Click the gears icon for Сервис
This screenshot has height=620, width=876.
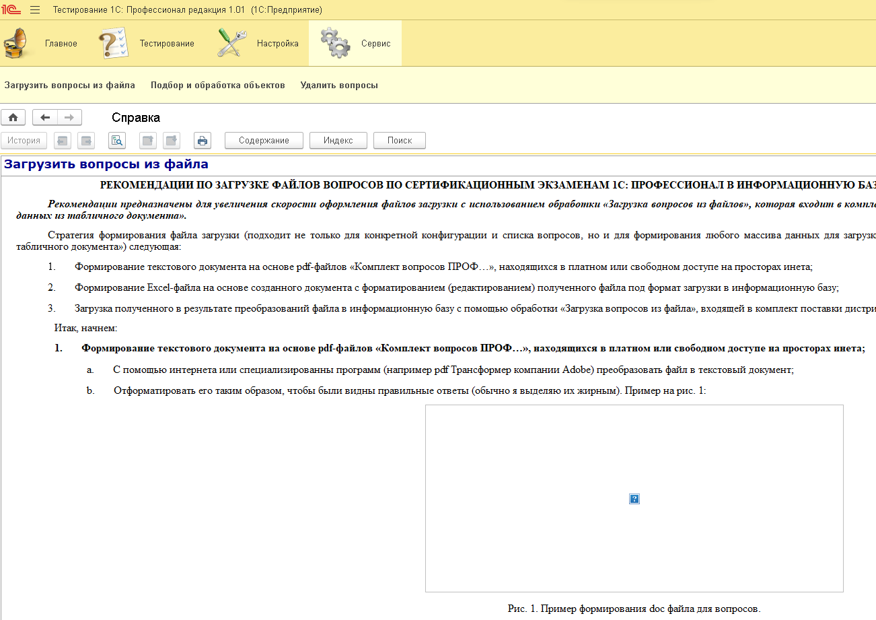click(x=334, y=43)
